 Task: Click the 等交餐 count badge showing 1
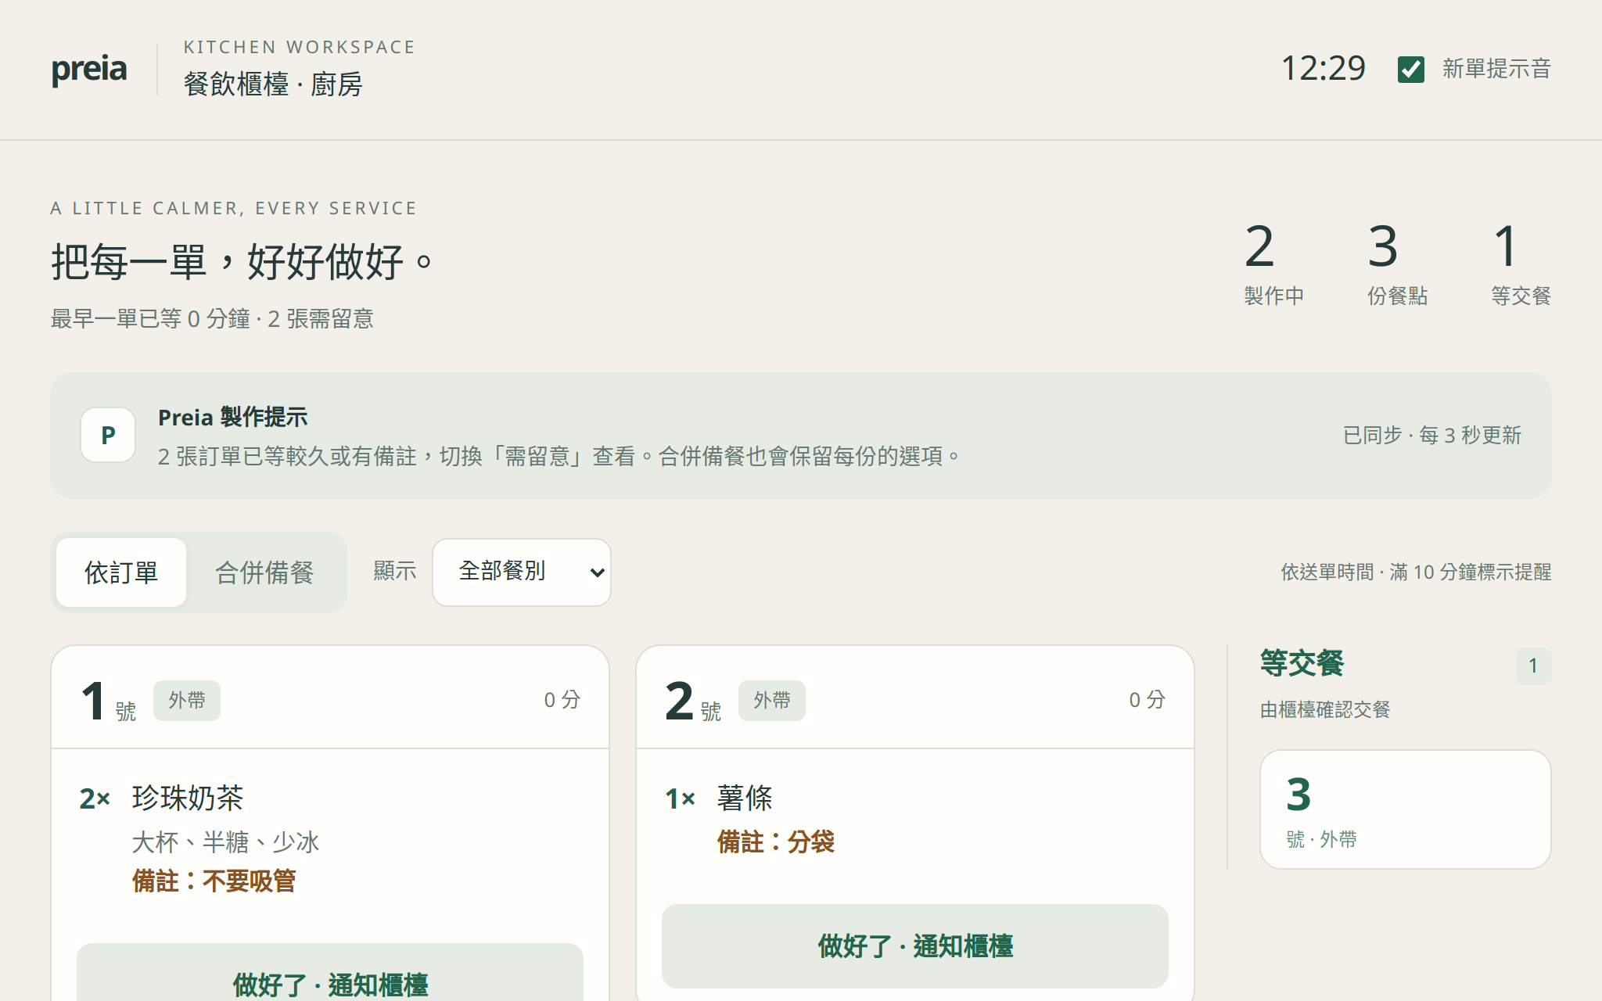coord(1533,666)
